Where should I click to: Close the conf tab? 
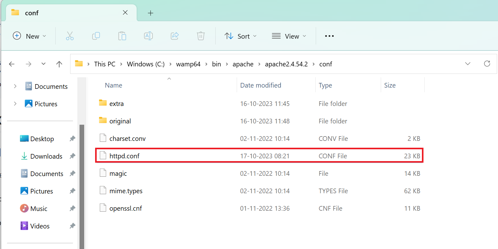tap(125, 12)
